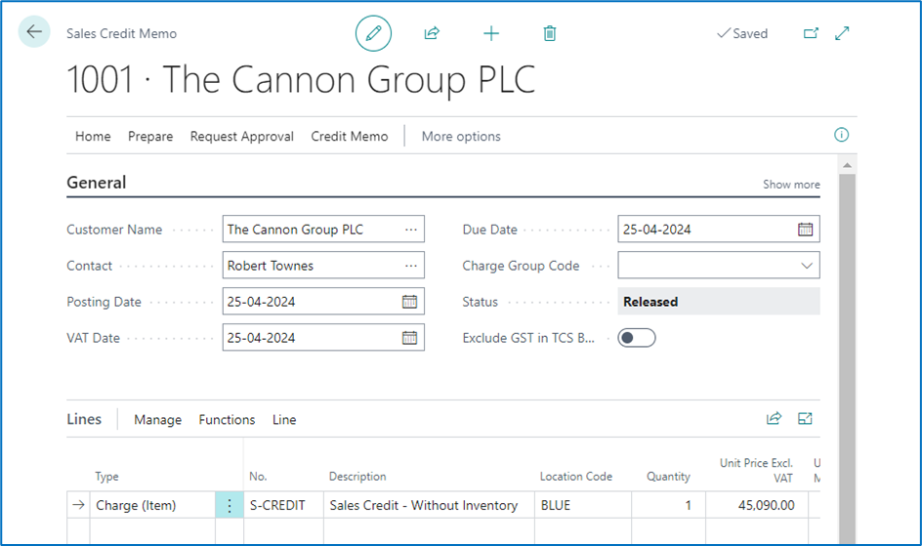Click the information circle icon

(x=841, y=136)
